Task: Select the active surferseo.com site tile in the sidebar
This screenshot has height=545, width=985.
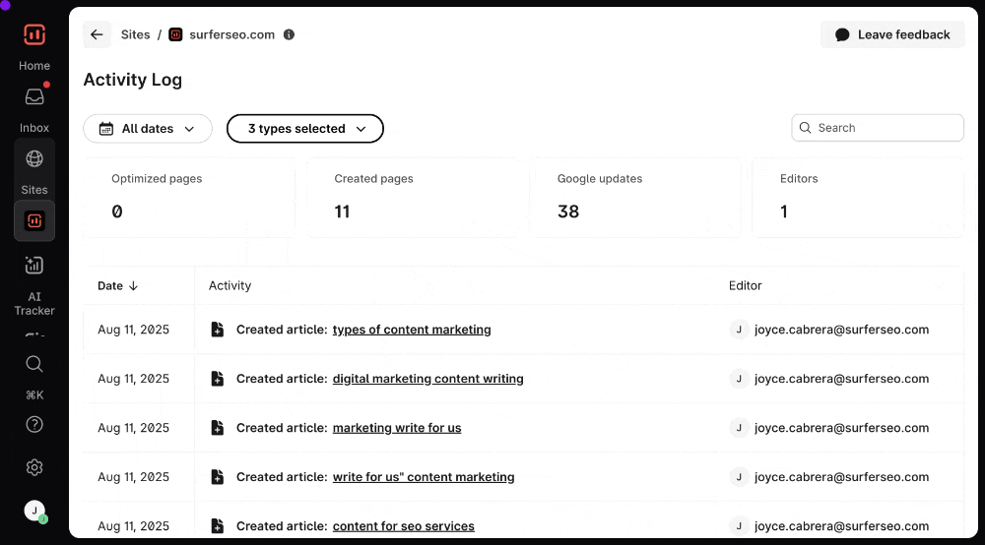Action: pos(34,221)
